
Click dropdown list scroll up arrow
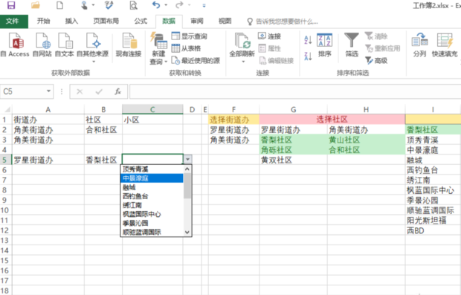(x=187, y=169)
